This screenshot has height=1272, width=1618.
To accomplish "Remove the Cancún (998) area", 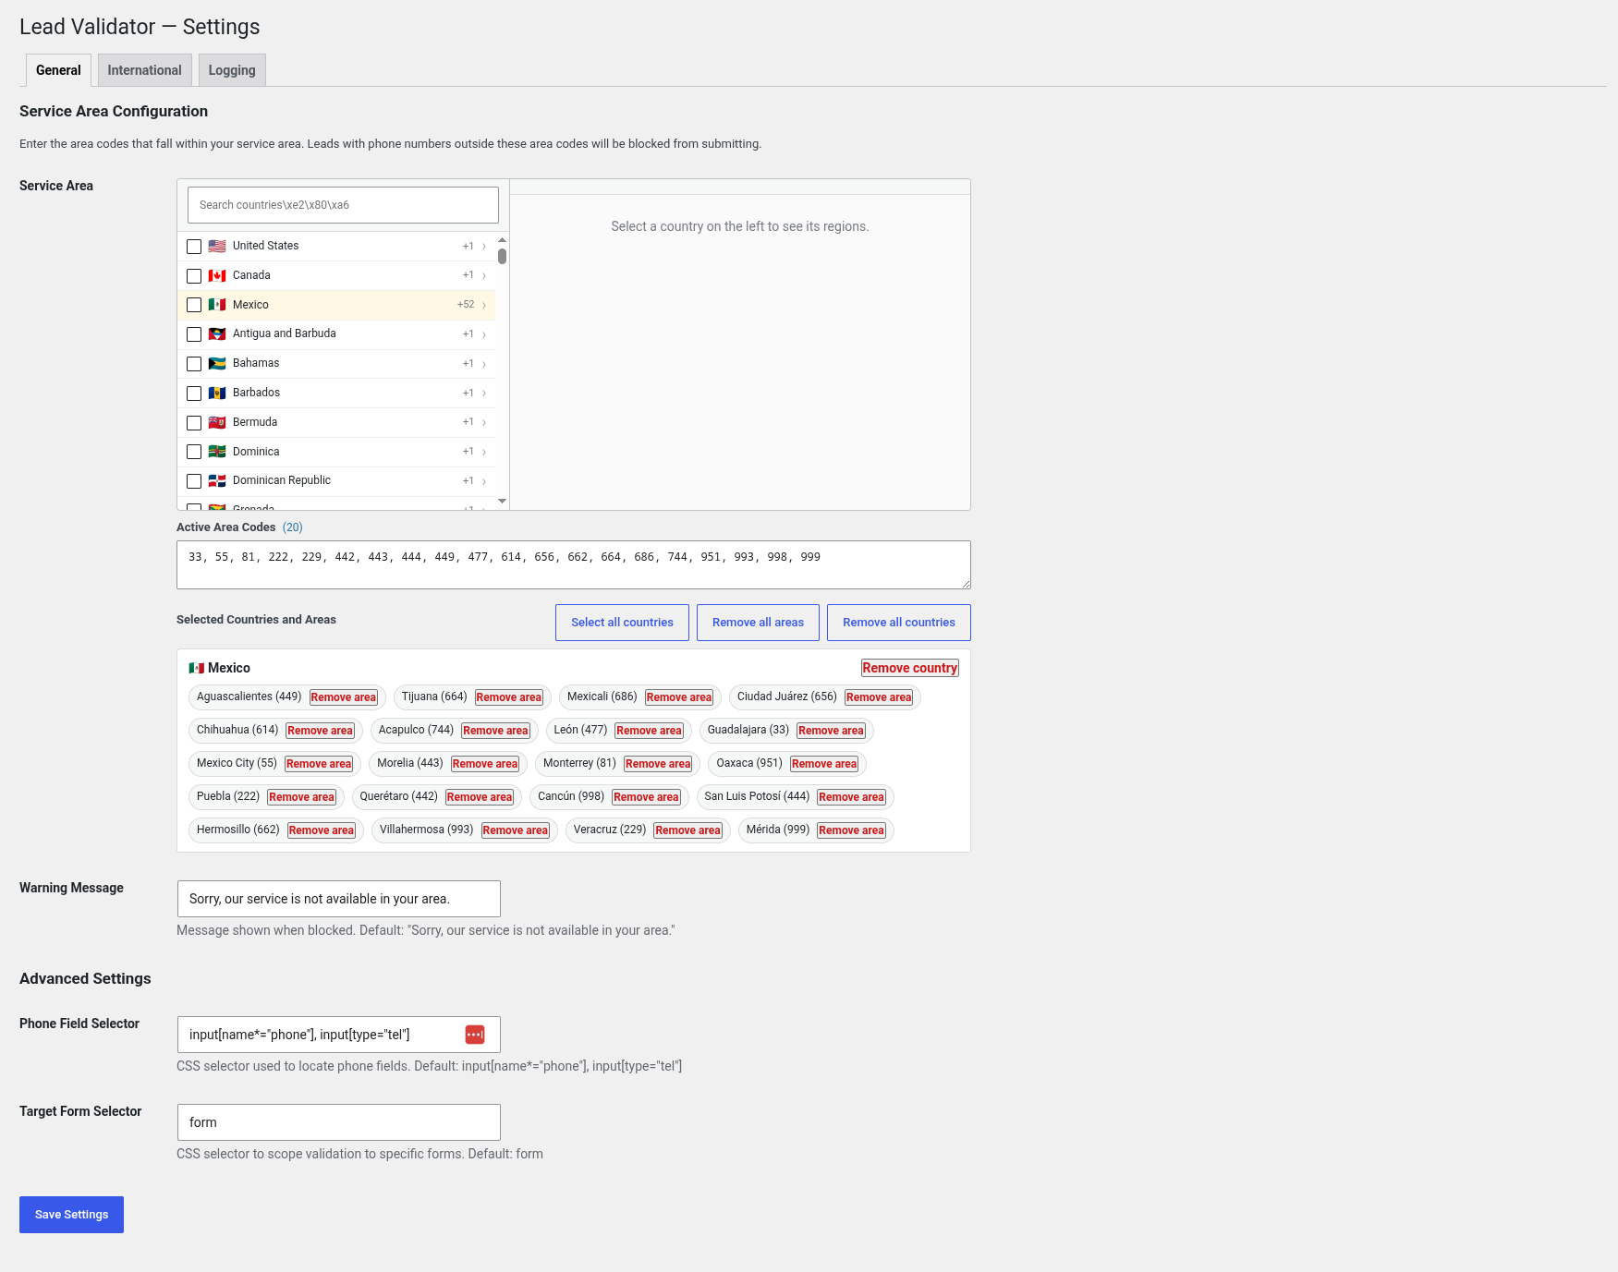I will 646,797.
